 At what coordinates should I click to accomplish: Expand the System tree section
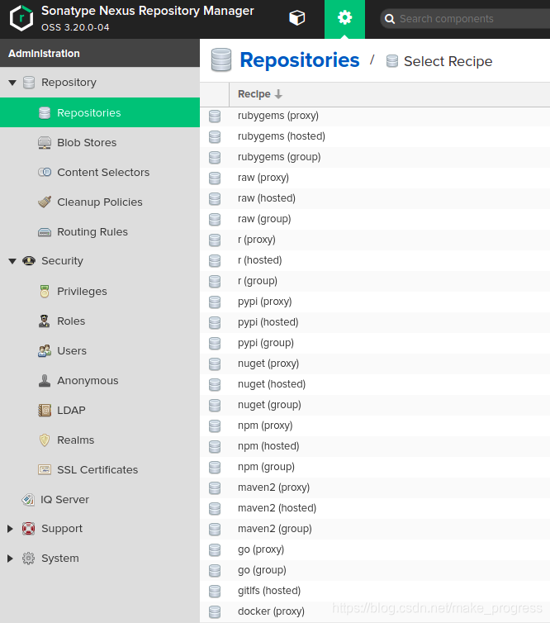click(11, 559)
